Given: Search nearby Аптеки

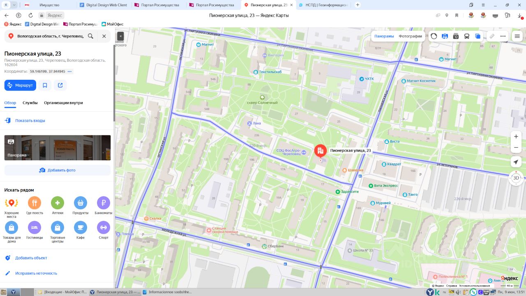Looking at the screenshot, I should point(58,206).
